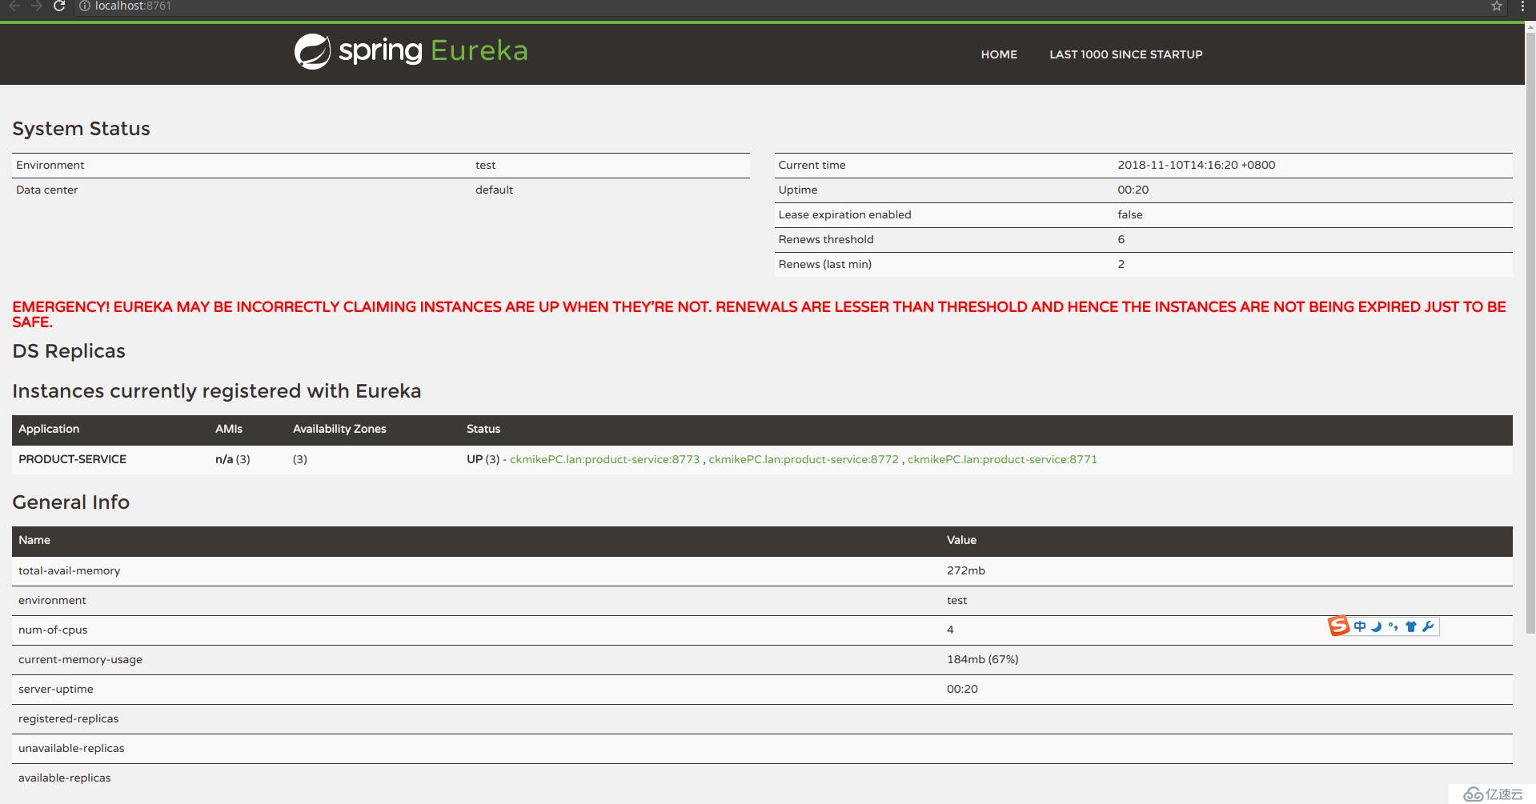Click the 'Application' column header

(x=49, y=429)
